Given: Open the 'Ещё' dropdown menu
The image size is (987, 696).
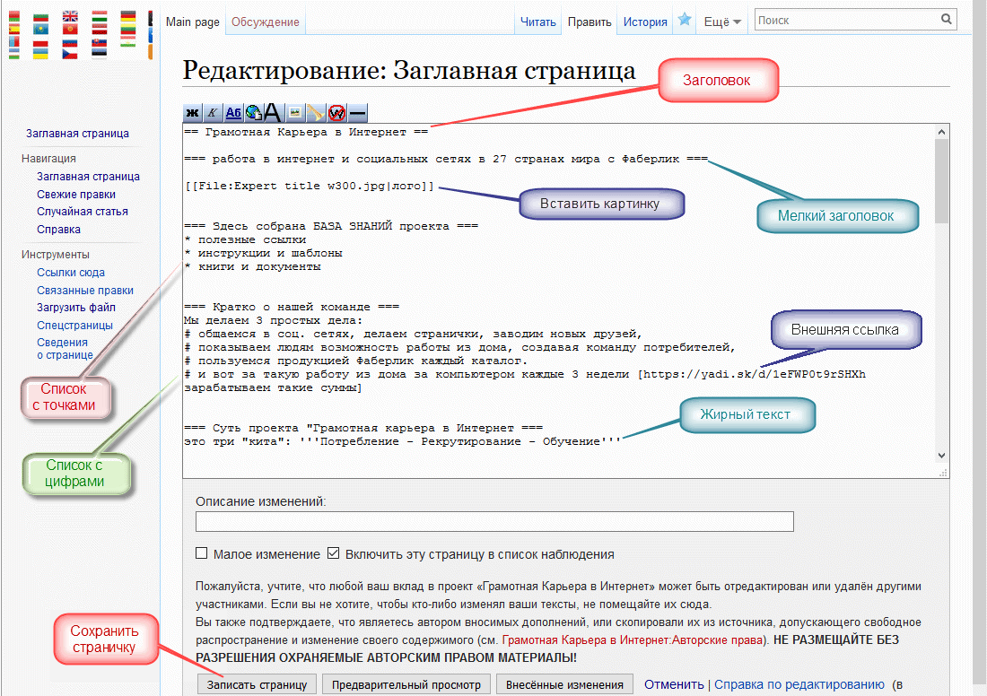Looking at the screenshot, I should click(x=722, y=22).
